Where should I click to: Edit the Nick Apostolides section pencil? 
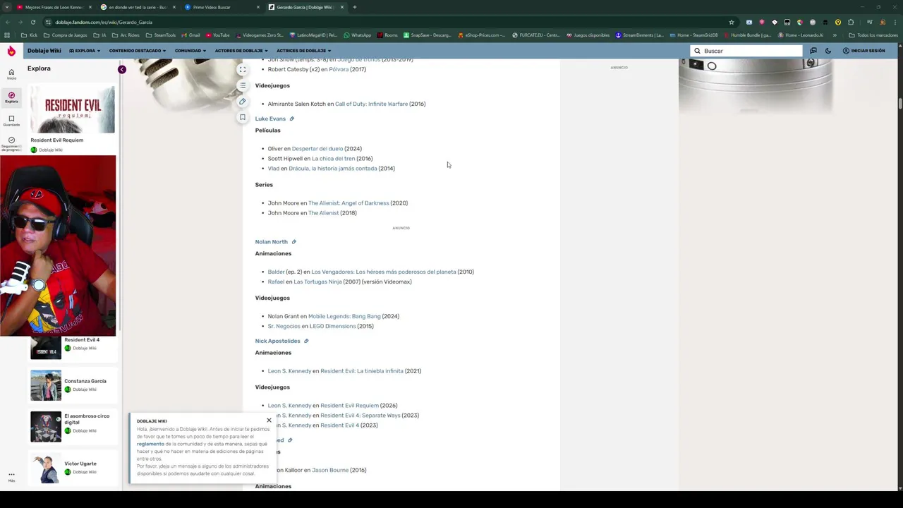(x=305, y=341)
